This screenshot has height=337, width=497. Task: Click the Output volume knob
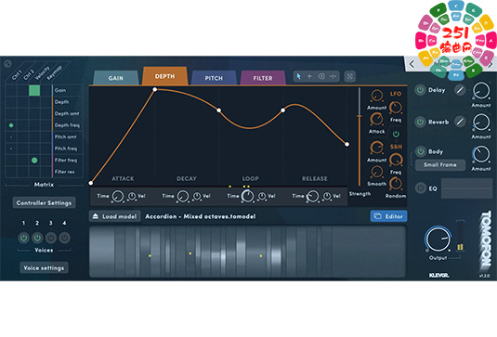pos(438,240)
